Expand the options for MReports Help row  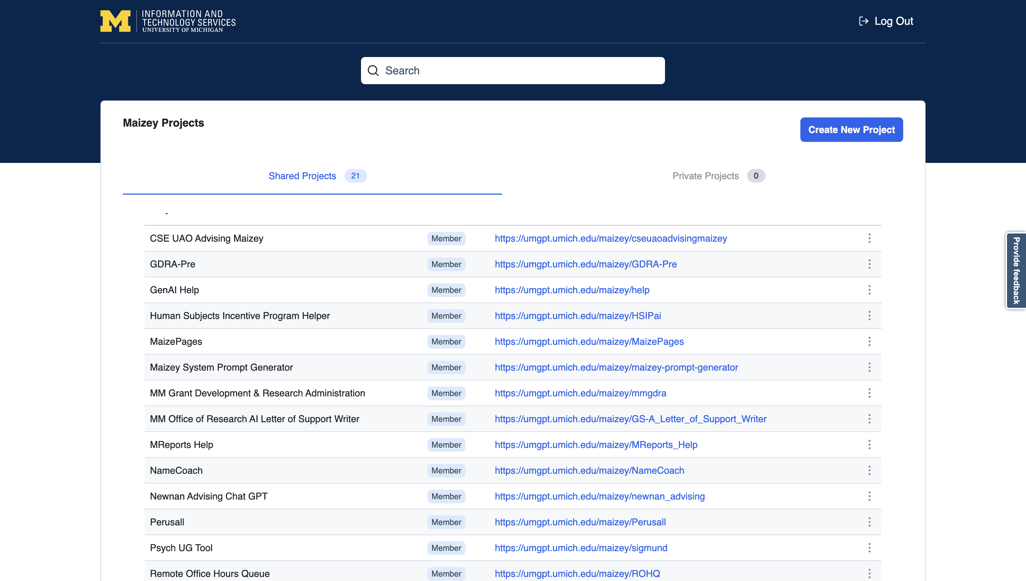pos(869,445)
